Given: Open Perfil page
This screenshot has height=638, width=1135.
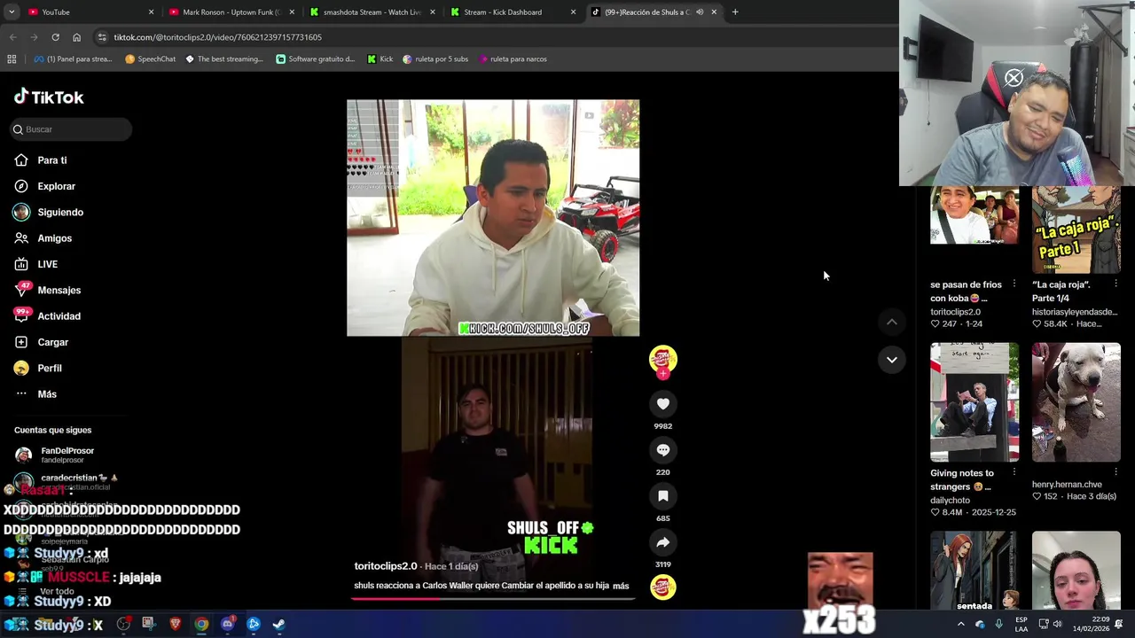Looking at the screenshot, I should [38, 368].
